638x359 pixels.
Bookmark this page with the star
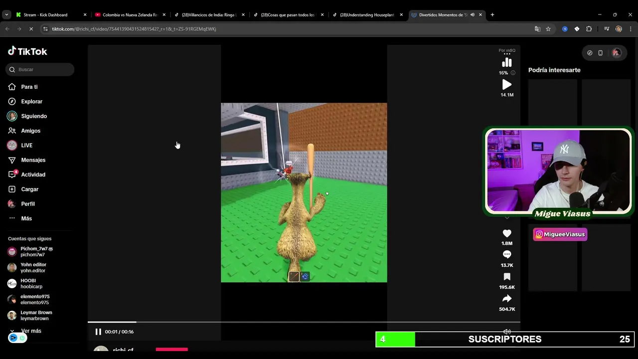[x=548, y=29]
